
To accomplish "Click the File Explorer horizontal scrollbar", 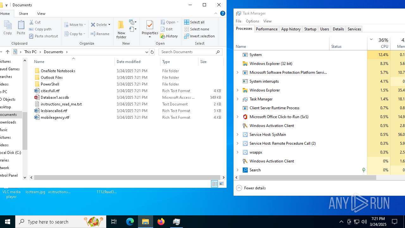I will click(127, 178).
